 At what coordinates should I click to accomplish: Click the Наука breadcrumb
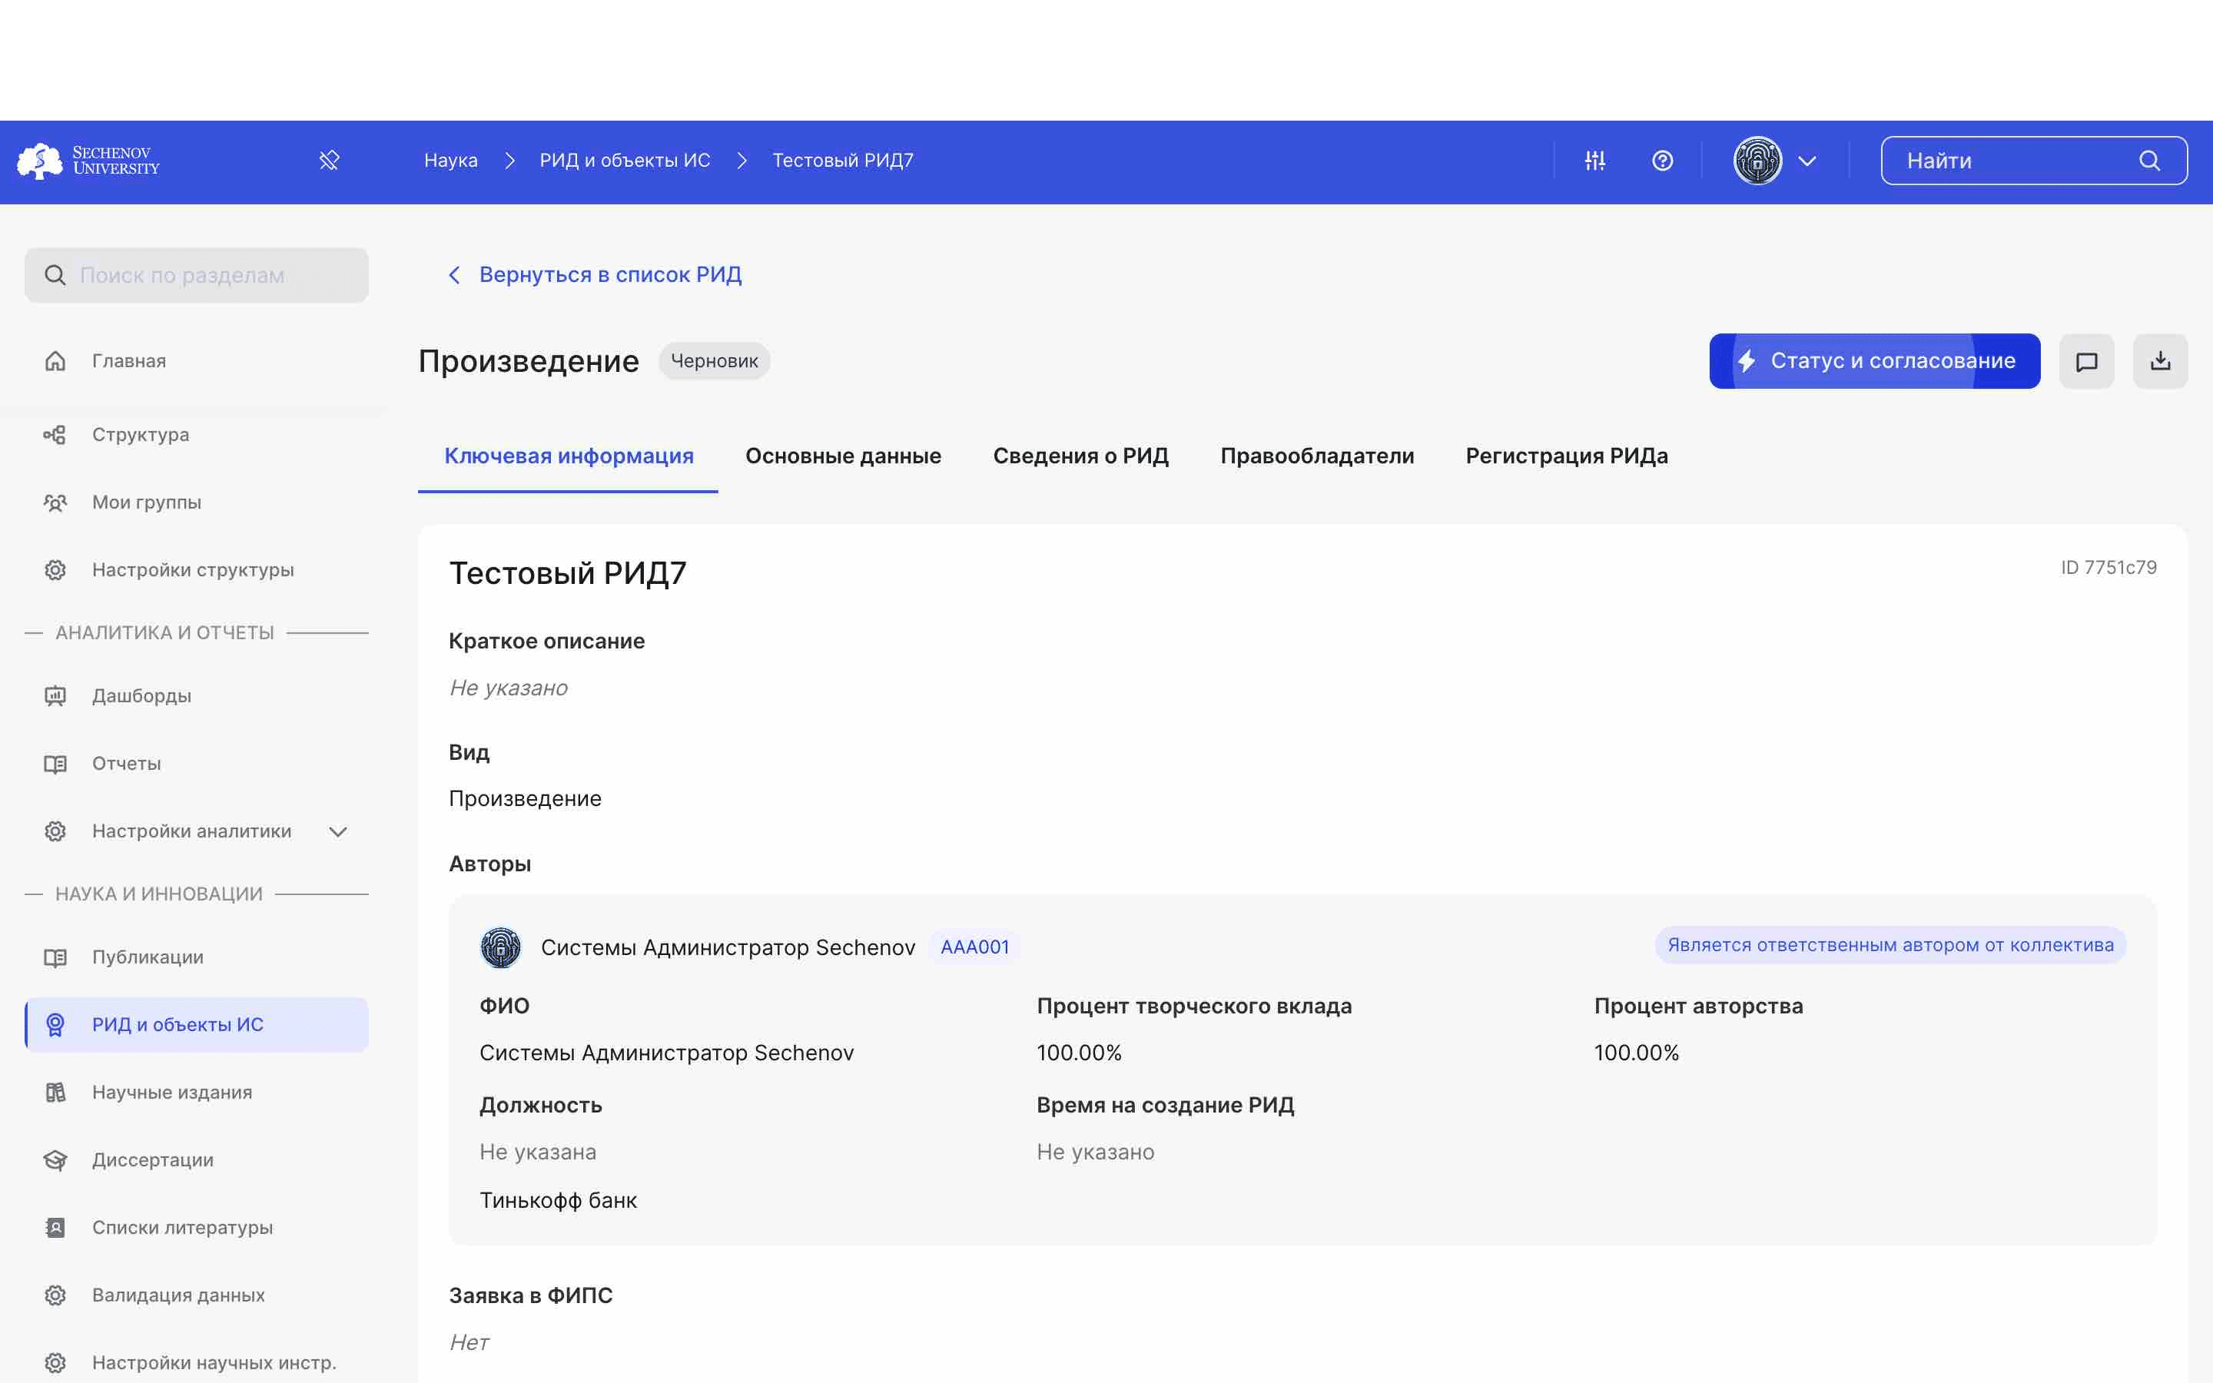click(451, 161)
